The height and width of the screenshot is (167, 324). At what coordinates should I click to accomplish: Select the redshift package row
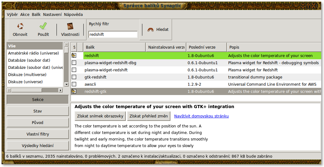(x=196, y=56)
